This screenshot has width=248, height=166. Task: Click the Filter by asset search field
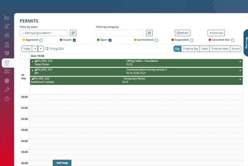44,33
